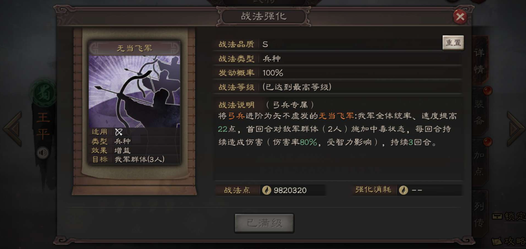Click the 无当飞军 skill artwork thumbnail

point(134,91)
